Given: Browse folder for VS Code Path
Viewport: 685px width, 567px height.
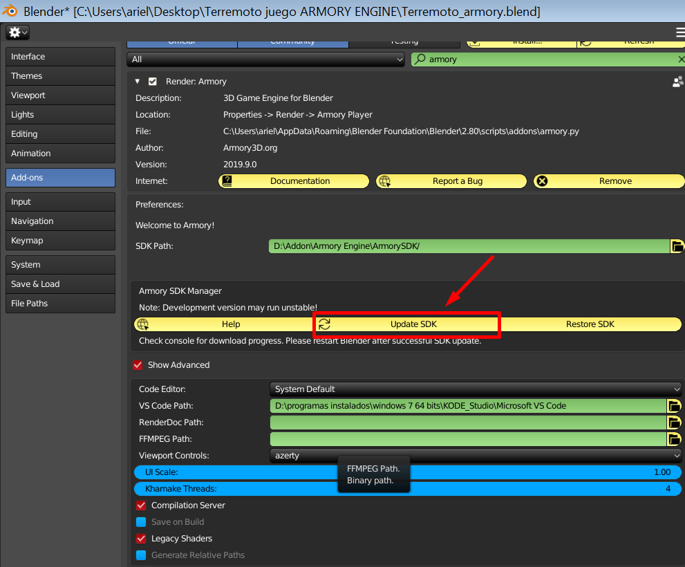Looking at the screenshot, I should 674,406.
